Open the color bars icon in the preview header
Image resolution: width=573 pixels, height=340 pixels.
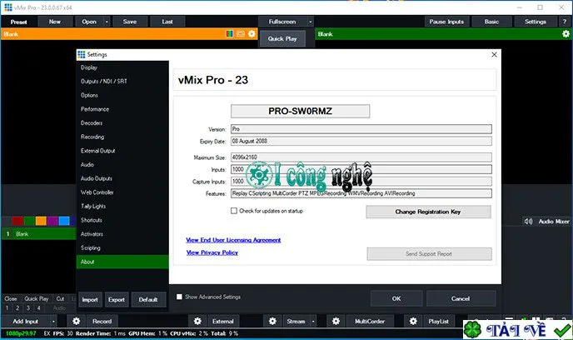coord(230,34)
